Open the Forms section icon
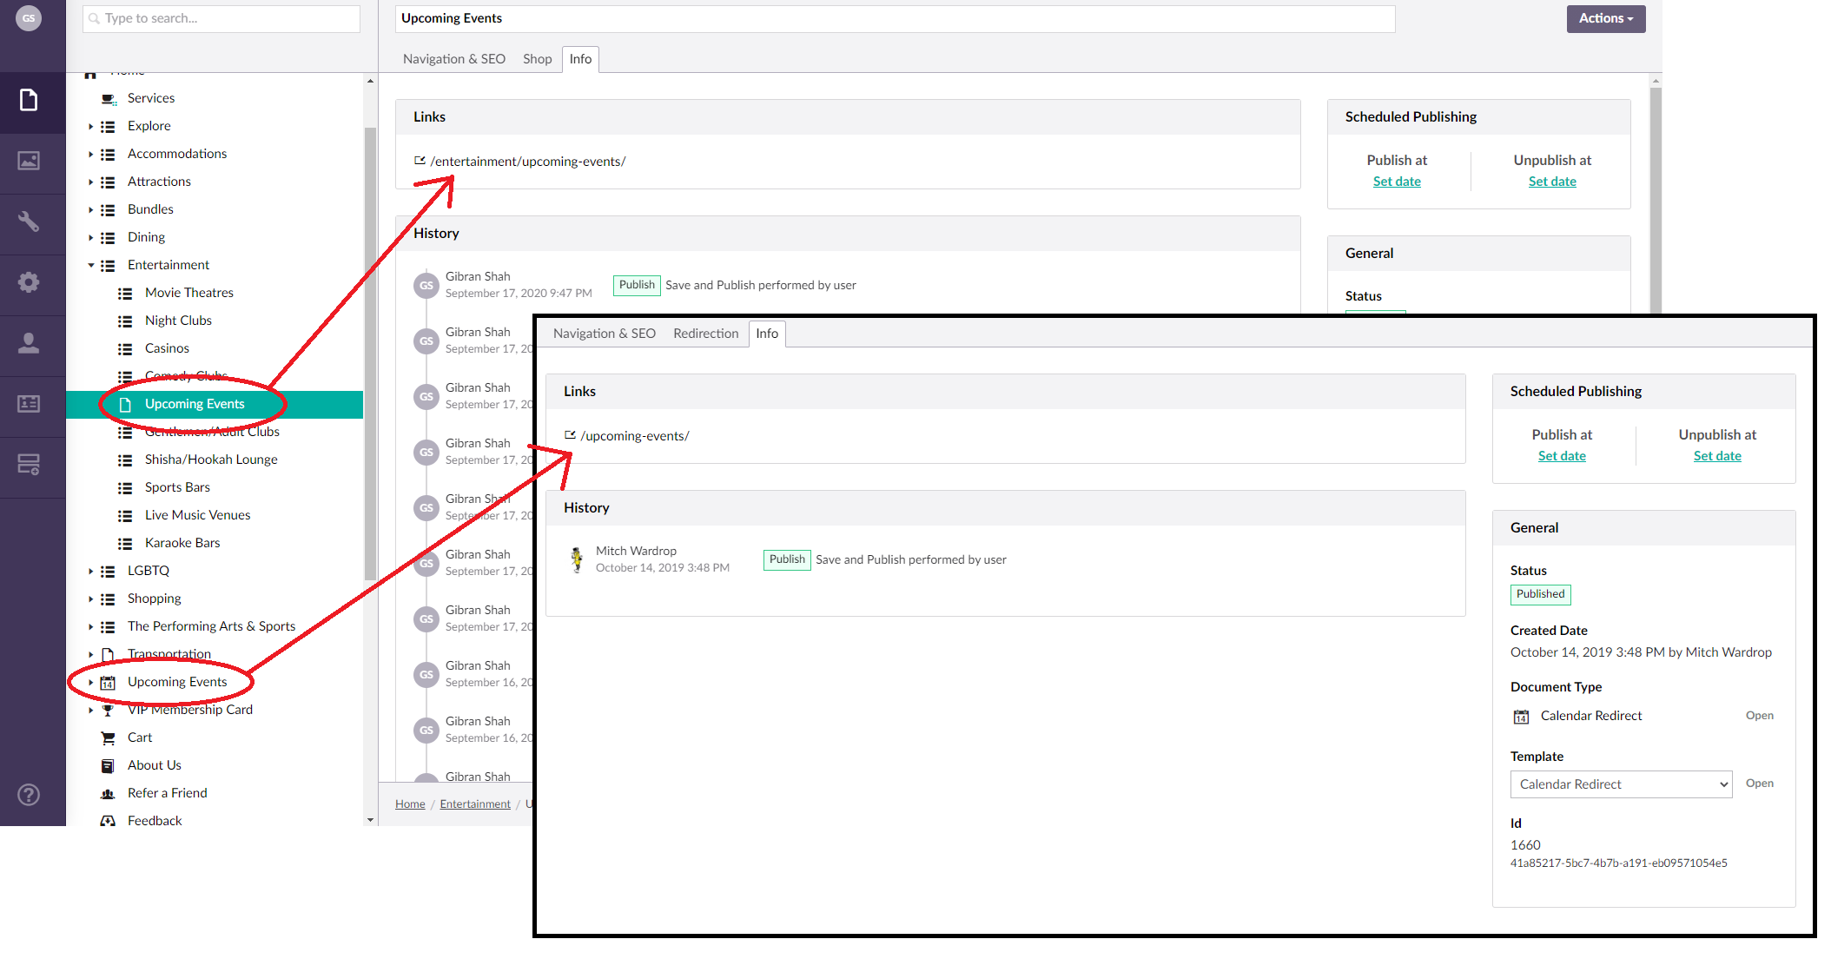The height and width of the screenshot is (959, 1831). tap(29, 465)
